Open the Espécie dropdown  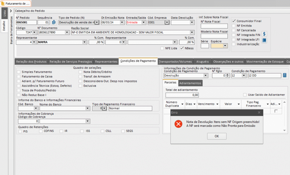pos(225,46)
